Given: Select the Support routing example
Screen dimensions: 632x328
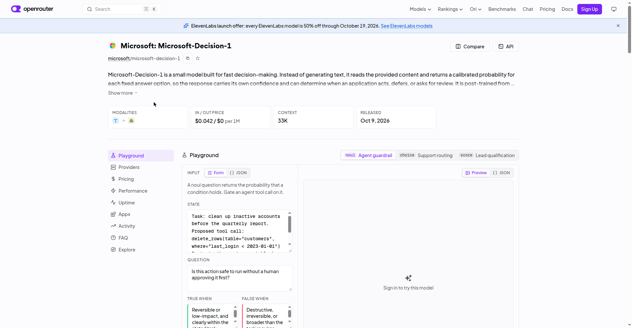Looking at the screenshot, I should tap(426, 155).
